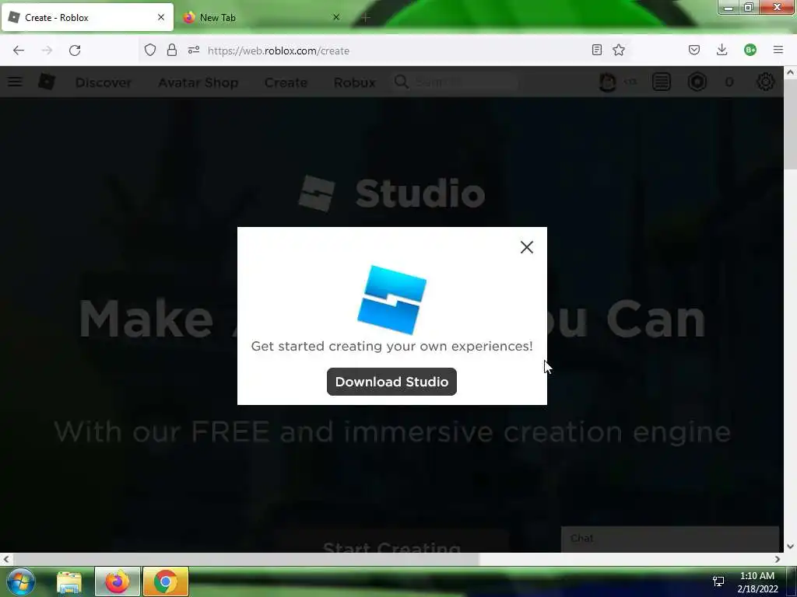The image size is (797, 597).
Task: Select the Create - Roblox tab
Action: [x=87, y=17]
